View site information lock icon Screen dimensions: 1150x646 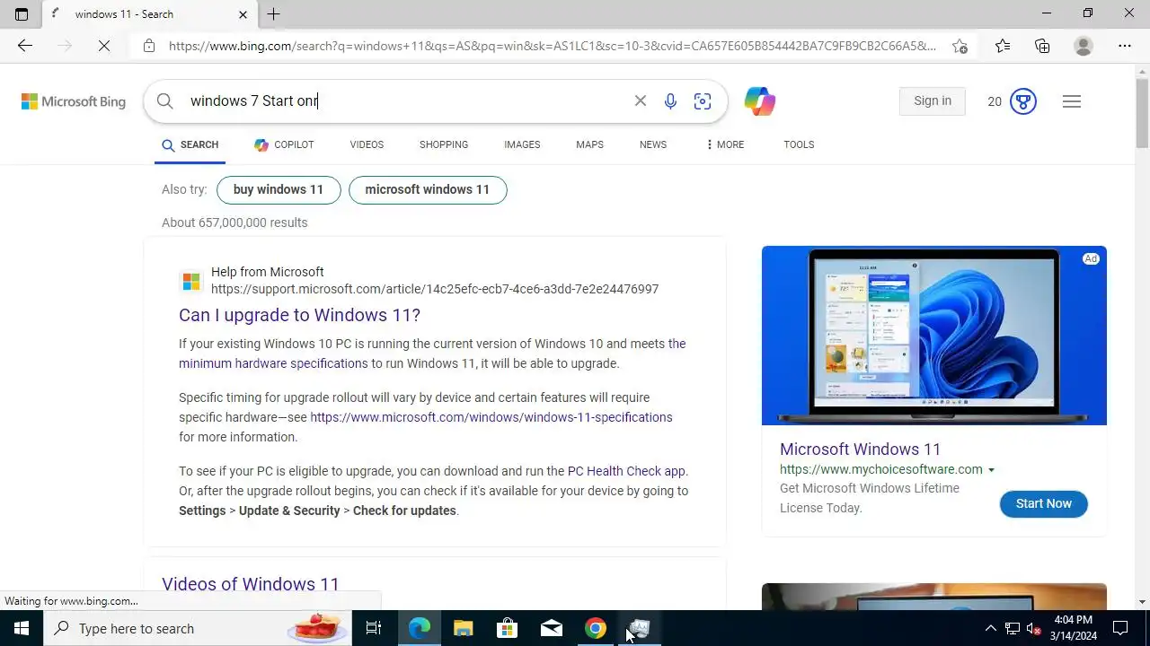pyautogui.click(x=149, y=46)
